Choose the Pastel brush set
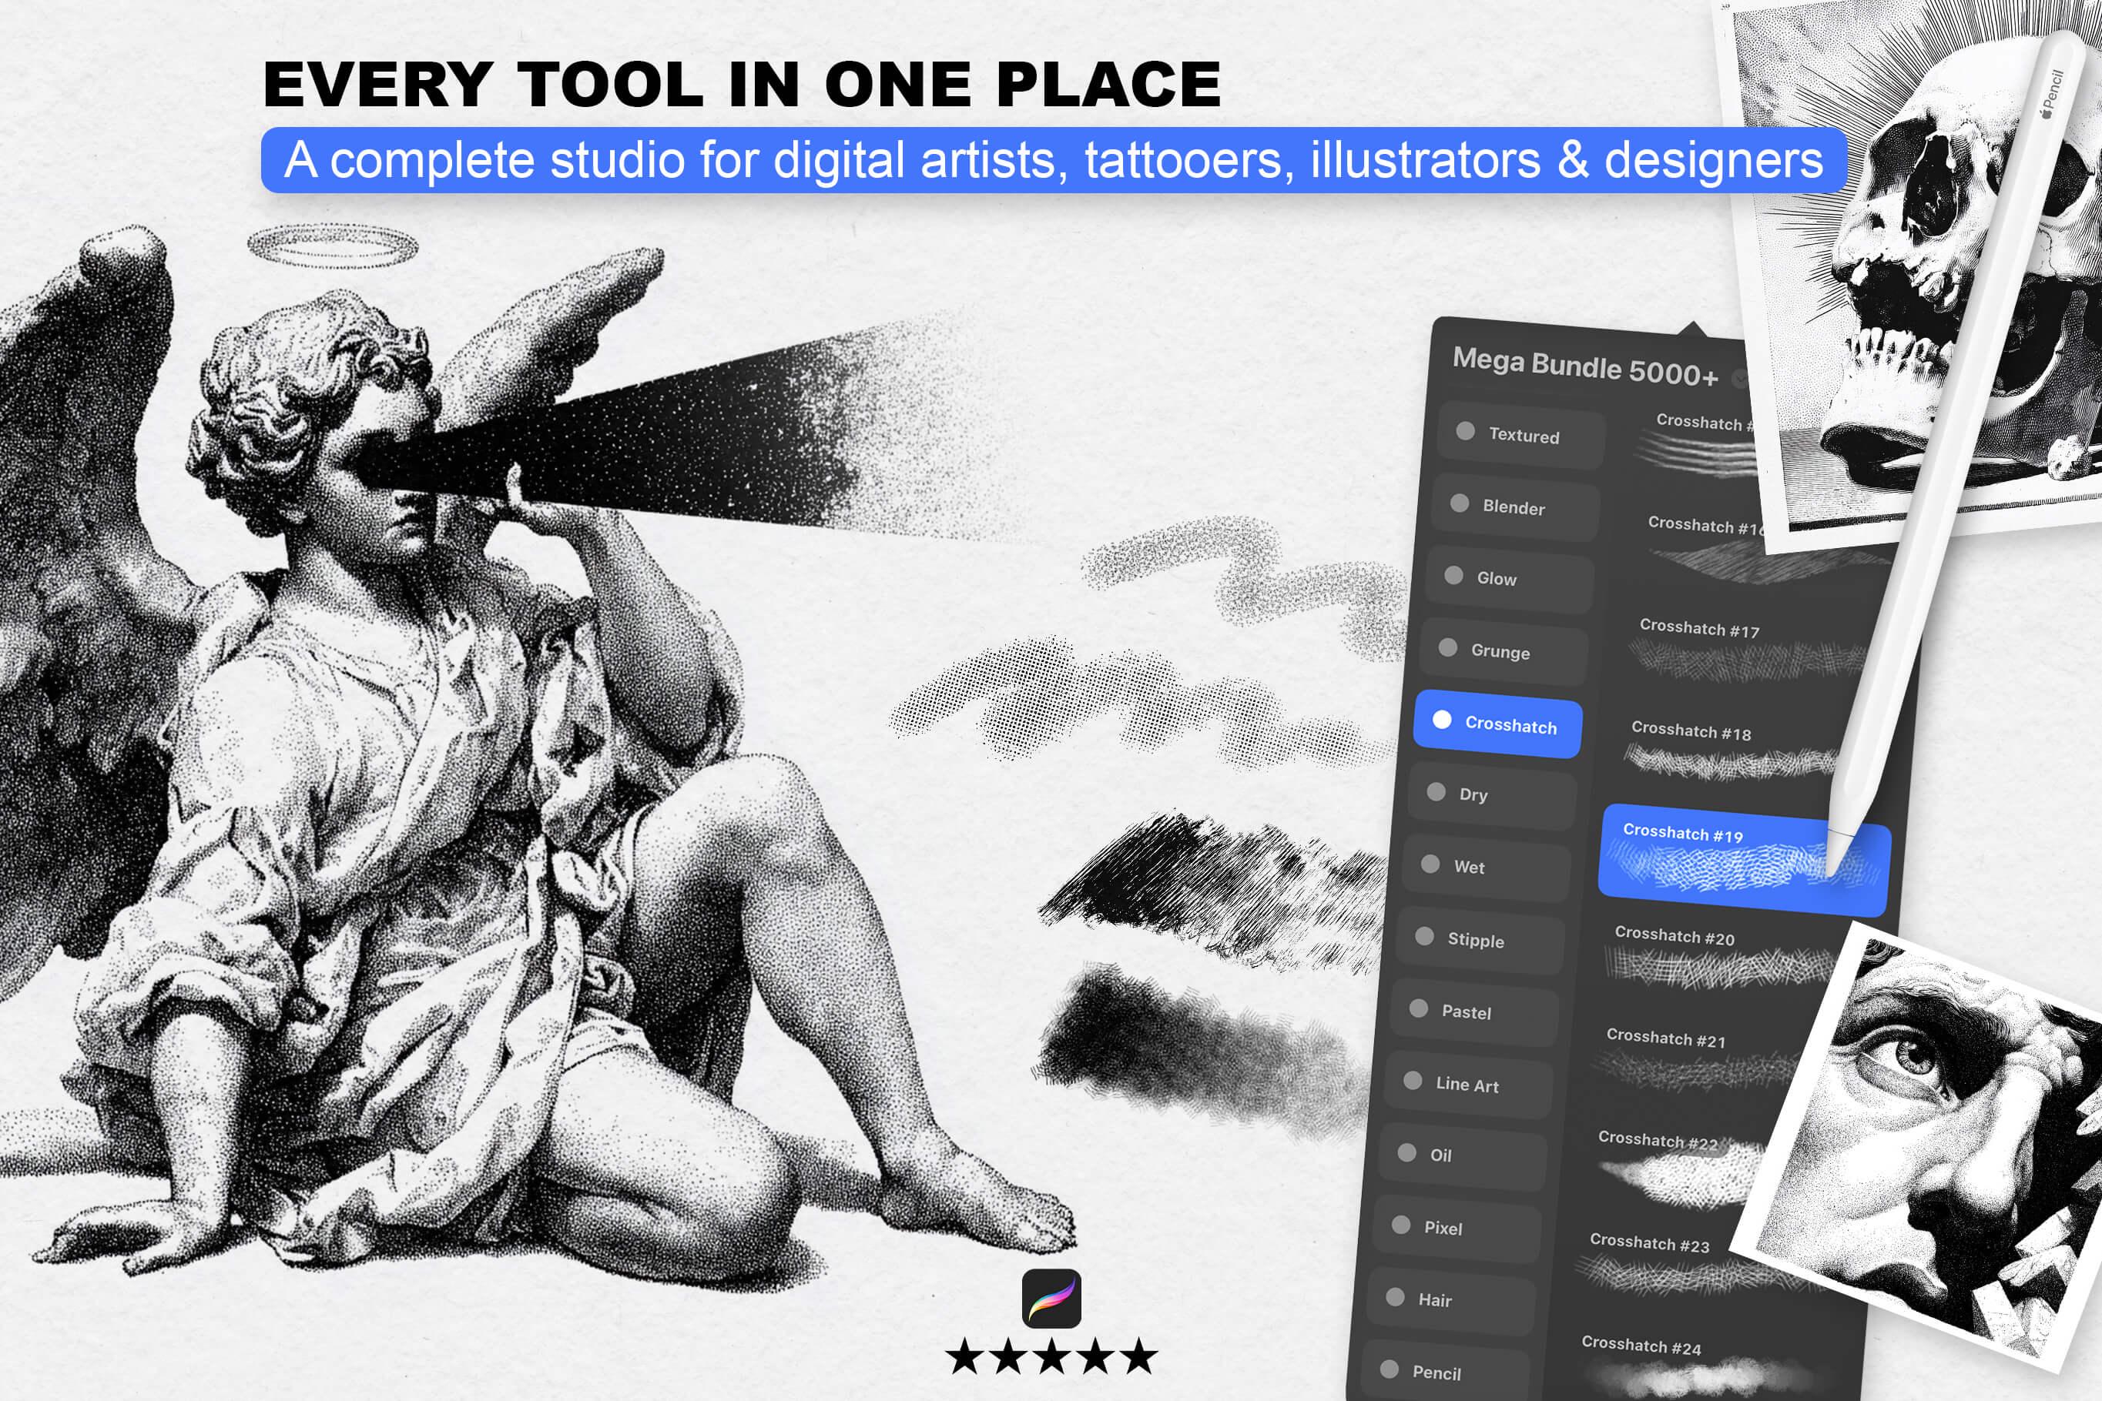 [x=1474, y=1011]
